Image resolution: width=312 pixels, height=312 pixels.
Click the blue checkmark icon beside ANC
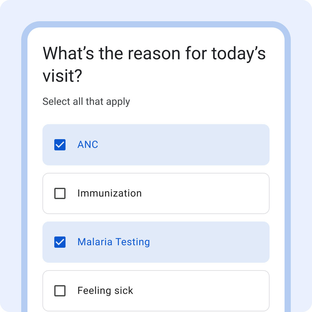click(x=60, y=144)
